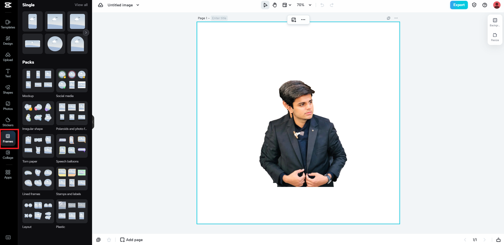Select the arch-shaped single frame
The width and height of the screenshot is (504, 245).
coord(78,44)
